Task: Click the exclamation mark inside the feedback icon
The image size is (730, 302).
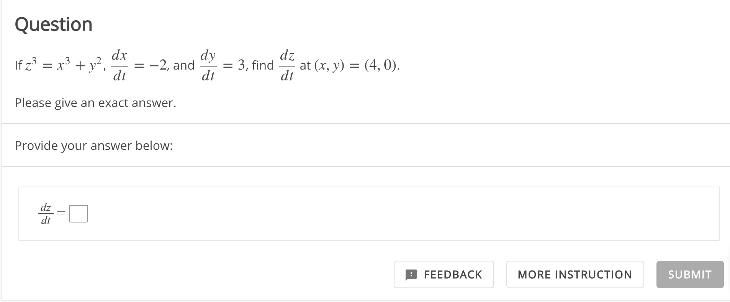Action: pos(411,274)
